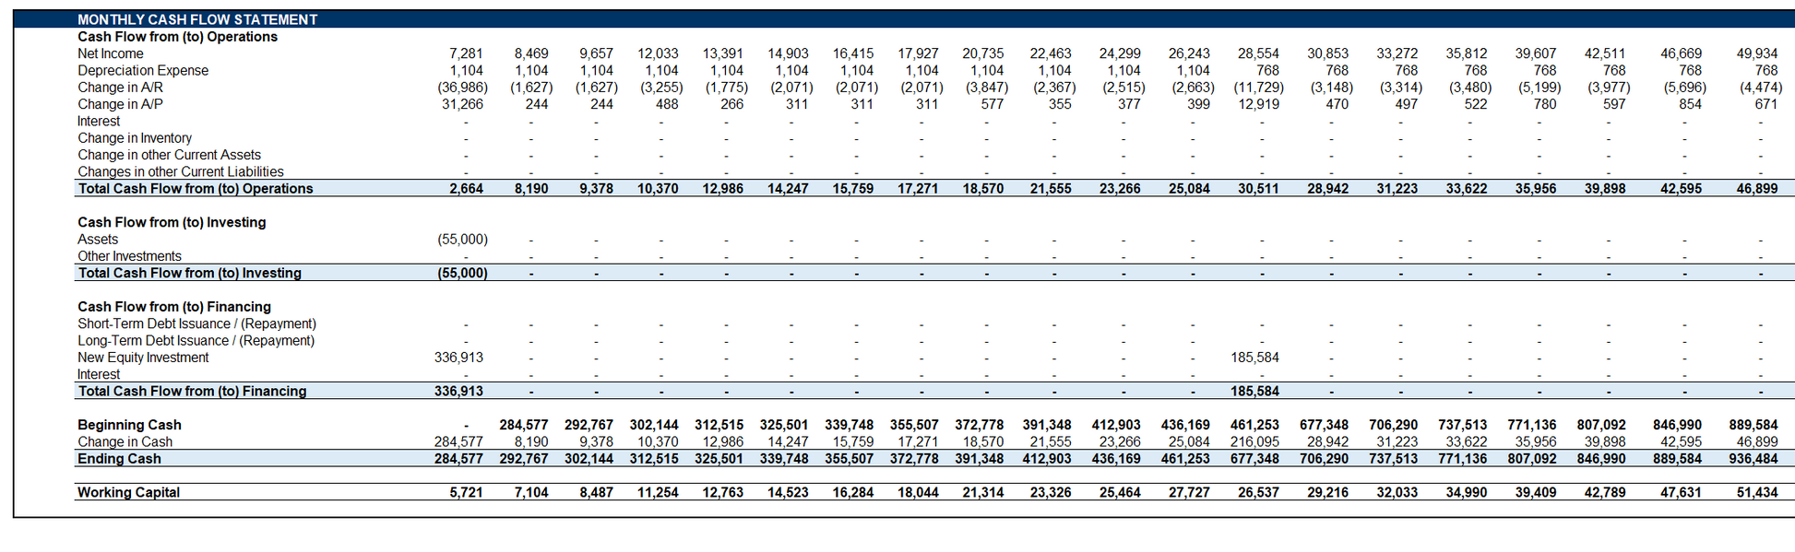Select the Cash Flow from (to) Investing heading
Viewport: 1795px width, 552px height.
coord(172,222)
